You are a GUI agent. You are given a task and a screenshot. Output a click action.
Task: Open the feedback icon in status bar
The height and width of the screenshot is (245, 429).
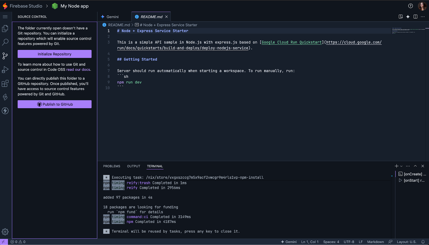point(390,242)
